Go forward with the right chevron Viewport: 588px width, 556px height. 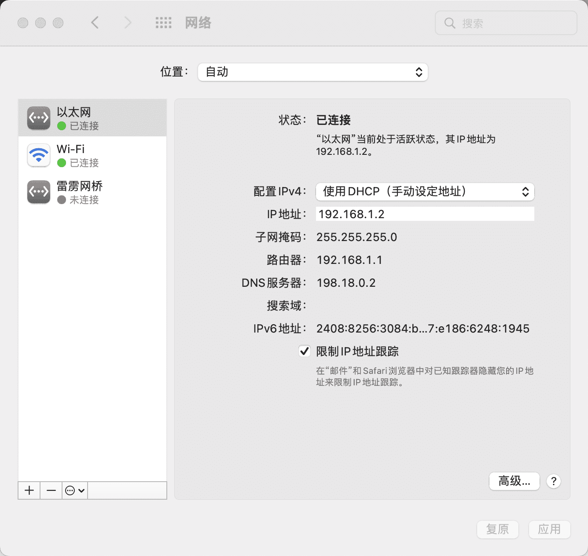point(128,22)
